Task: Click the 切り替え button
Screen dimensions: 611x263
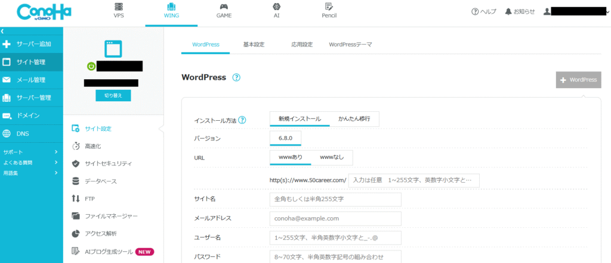Action: (x=113, y=95)
